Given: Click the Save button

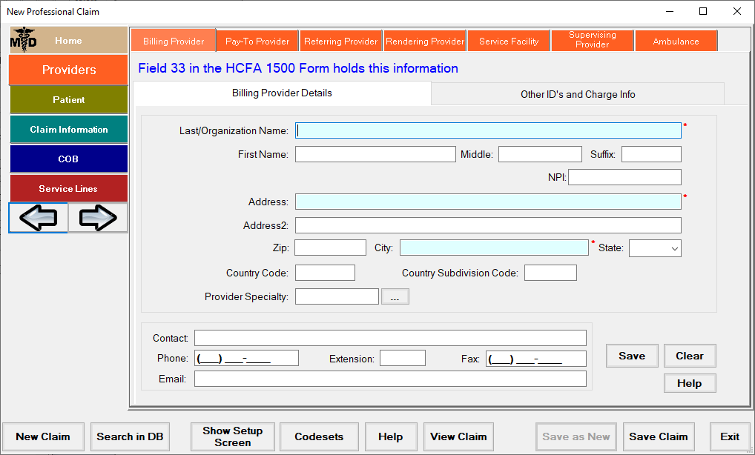Looking at the screenshot, I should [x=632, y=356].
